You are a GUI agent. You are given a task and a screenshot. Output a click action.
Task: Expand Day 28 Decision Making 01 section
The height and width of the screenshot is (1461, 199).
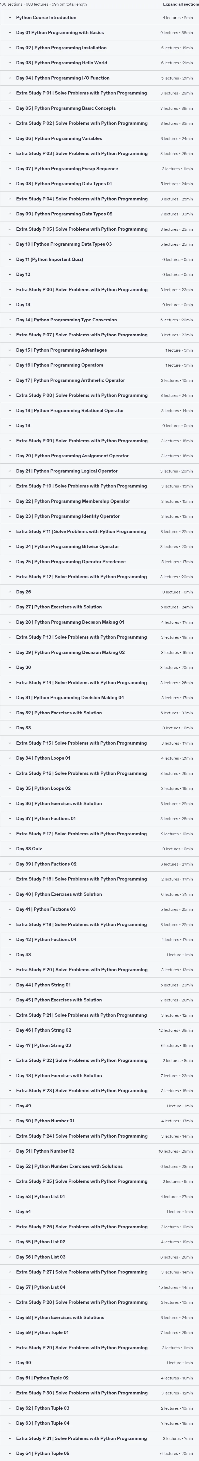[x=99, y=622]
